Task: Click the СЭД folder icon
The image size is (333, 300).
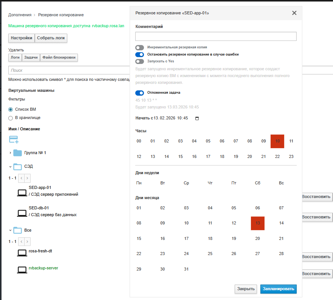Action: point(17,167)
